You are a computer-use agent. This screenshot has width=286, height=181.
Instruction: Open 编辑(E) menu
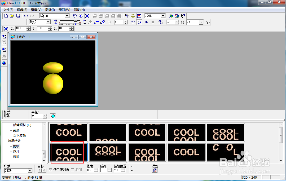point(22,10)
